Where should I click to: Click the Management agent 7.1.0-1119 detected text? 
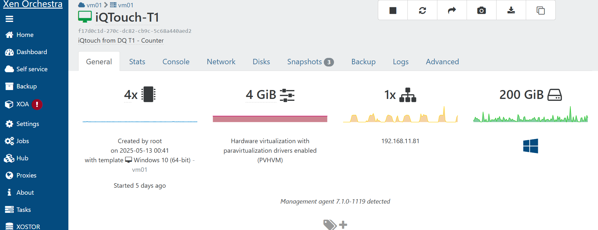[x=335, y=201]
